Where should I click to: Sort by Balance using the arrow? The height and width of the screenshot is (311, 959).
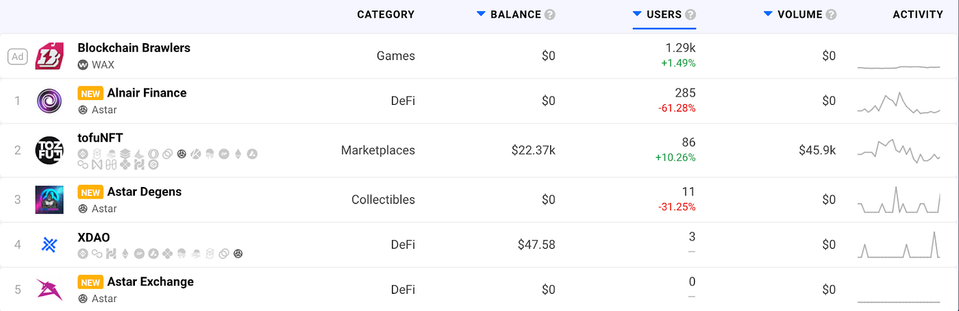click(481, 14)
